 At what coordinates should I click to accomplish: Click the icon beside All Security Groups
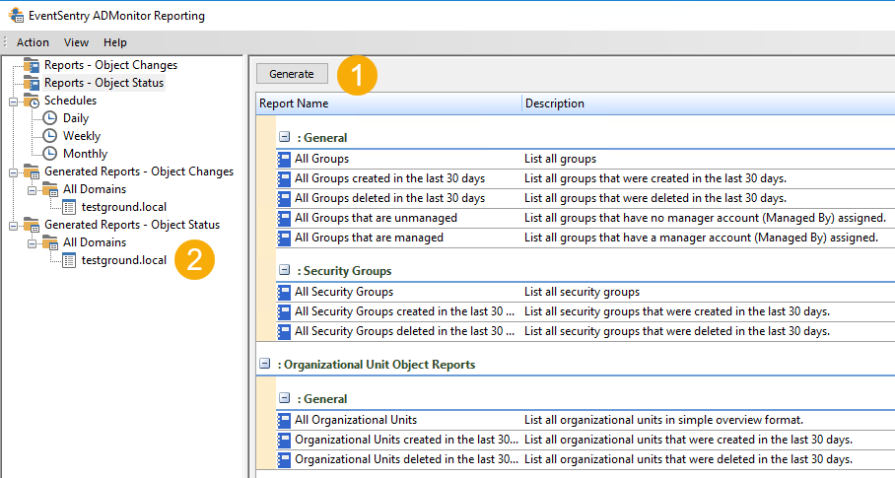pyautogui.click(x=284, y=292)
